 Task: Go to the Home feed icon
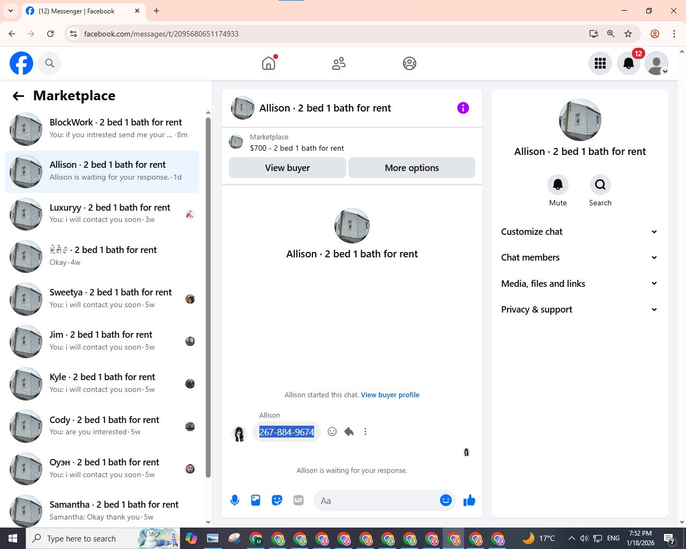point(269,63)
